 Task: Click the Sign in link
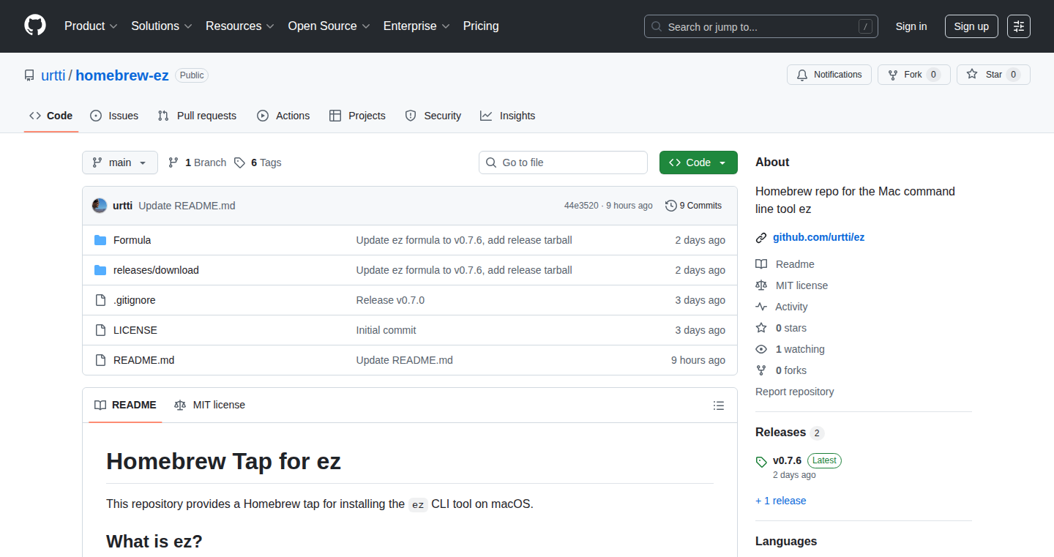click(911, 26)
